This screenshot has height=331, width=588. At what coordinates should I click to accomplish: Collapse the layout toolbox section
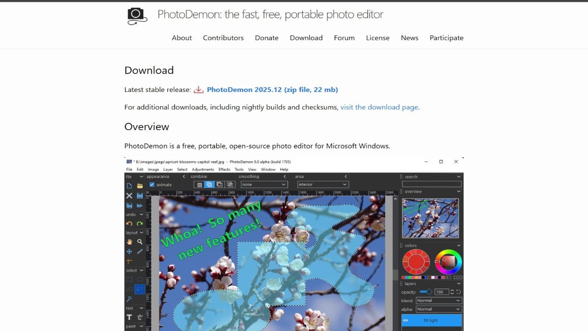(x=142, y=233)
